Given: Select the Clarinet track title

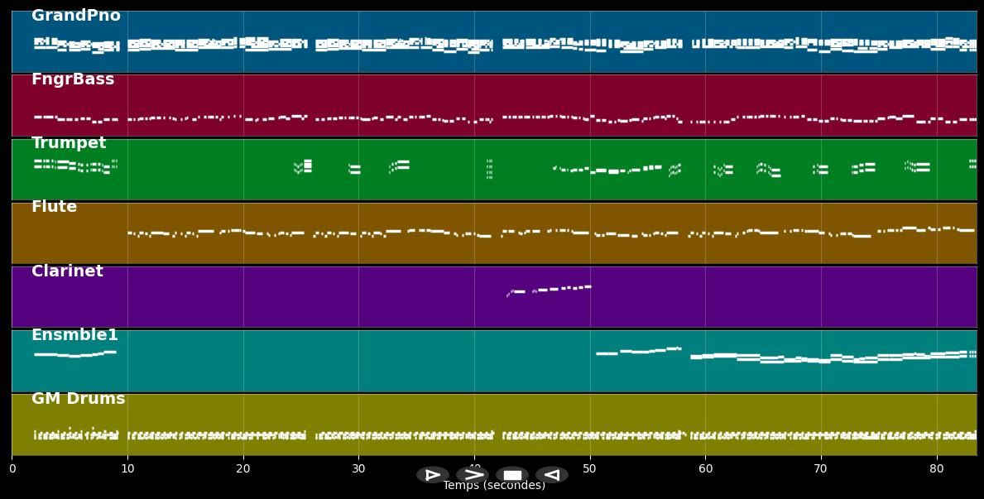Looking at the screenshot, I should point(67,271).
